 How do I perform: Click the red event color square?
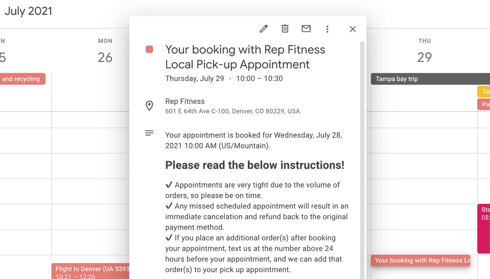coord(149,49)
